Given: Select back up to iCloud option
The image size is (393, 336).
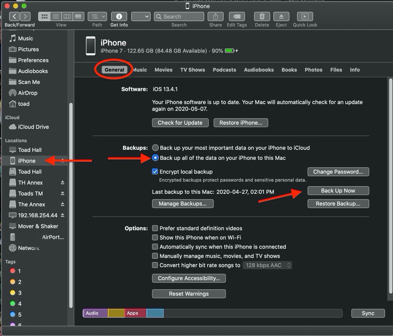Looking at the screenshot, I should (155, 148).
